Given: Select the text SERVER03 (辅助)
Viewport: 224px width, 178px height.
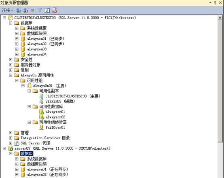Looking at the screenshot, I should pos(60,102).
